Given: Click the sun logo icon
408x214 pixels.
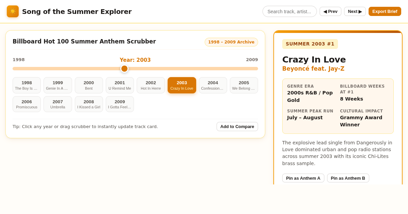Looking at the screenshot, I should click(13, 12).
